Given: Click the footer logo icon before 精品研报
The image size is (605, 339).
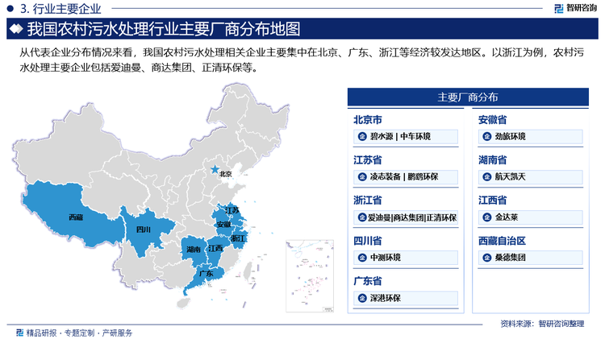Looking at the screenshot, I should click(x=19, y=333).
